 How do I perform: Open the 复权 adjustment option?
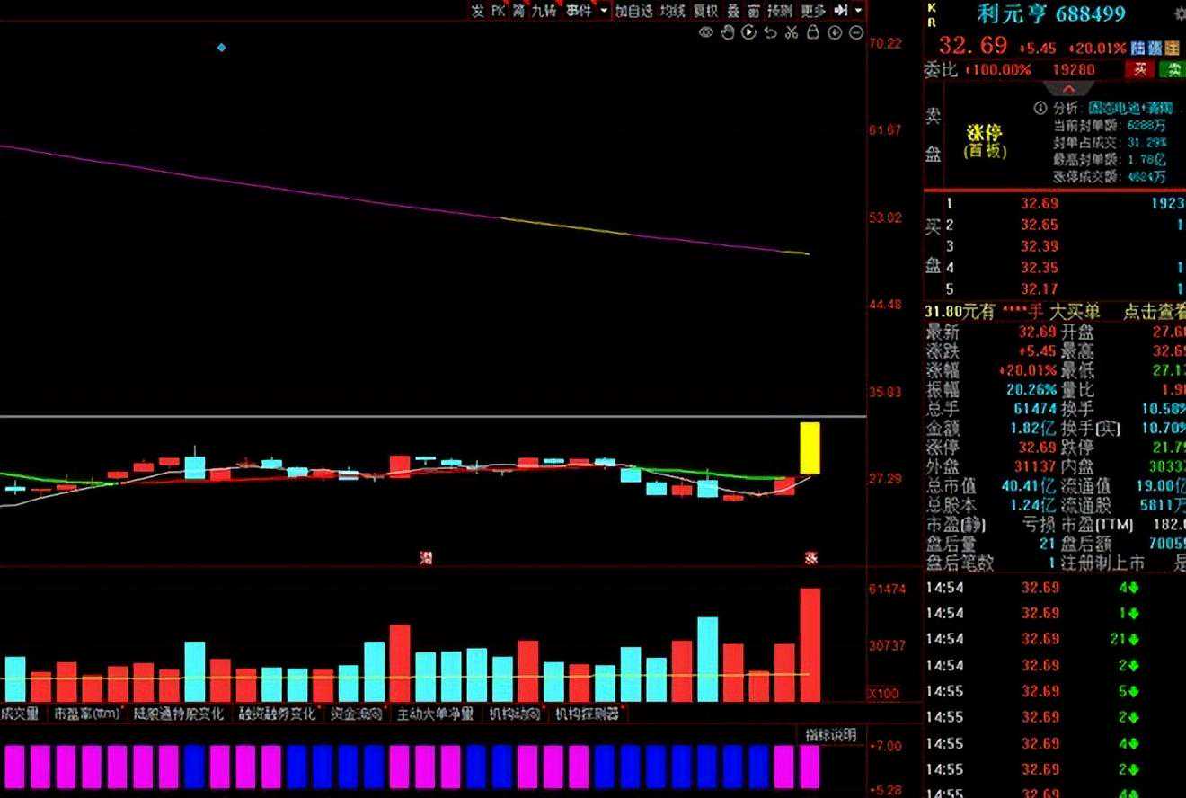pyautogui.click(x=705, y=10)
